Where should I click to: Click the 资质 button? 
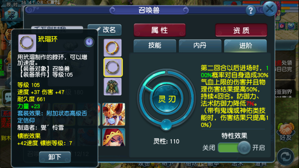[x=241, y=30]
